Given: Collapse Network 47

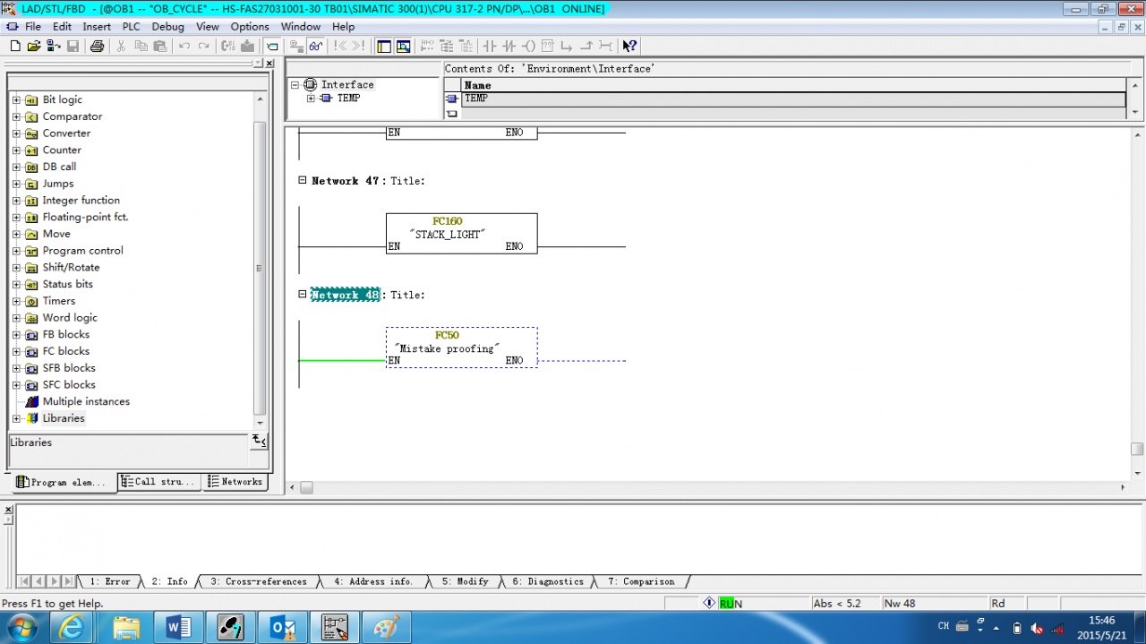Looking at the screenshot, I should point(303,181).
